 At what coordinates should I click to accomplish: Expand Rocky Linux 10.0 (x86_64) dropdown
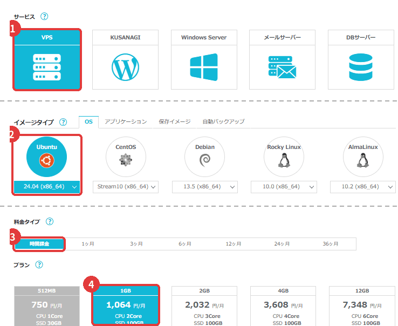coord(284,187)
